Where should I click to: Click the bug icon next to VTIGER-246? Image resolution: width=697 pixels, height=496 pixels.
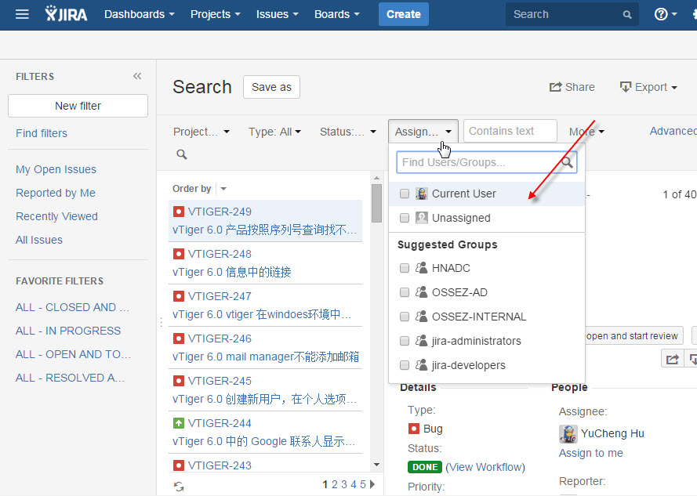(178, 339)
